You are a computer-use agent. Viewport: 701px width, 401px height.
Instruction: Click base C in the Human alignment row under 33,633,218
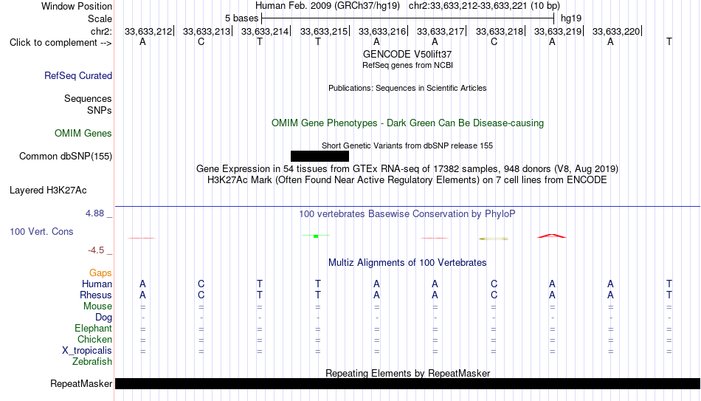point(494,284)
